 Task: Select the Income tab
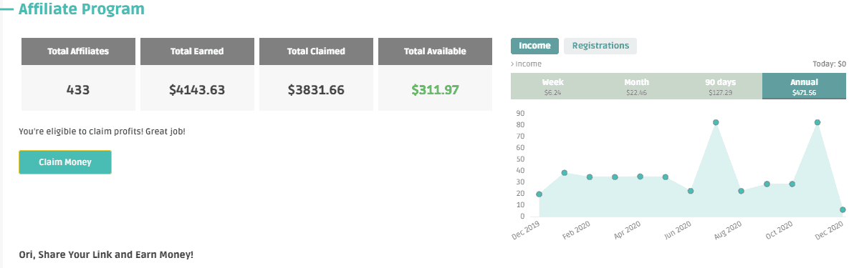point(534,46)
